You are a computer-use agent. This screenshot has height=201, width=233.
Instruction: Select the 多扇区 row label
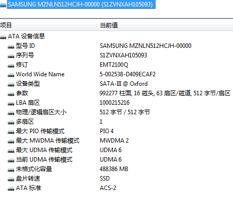pyautogui.click(x=25, y=122)
